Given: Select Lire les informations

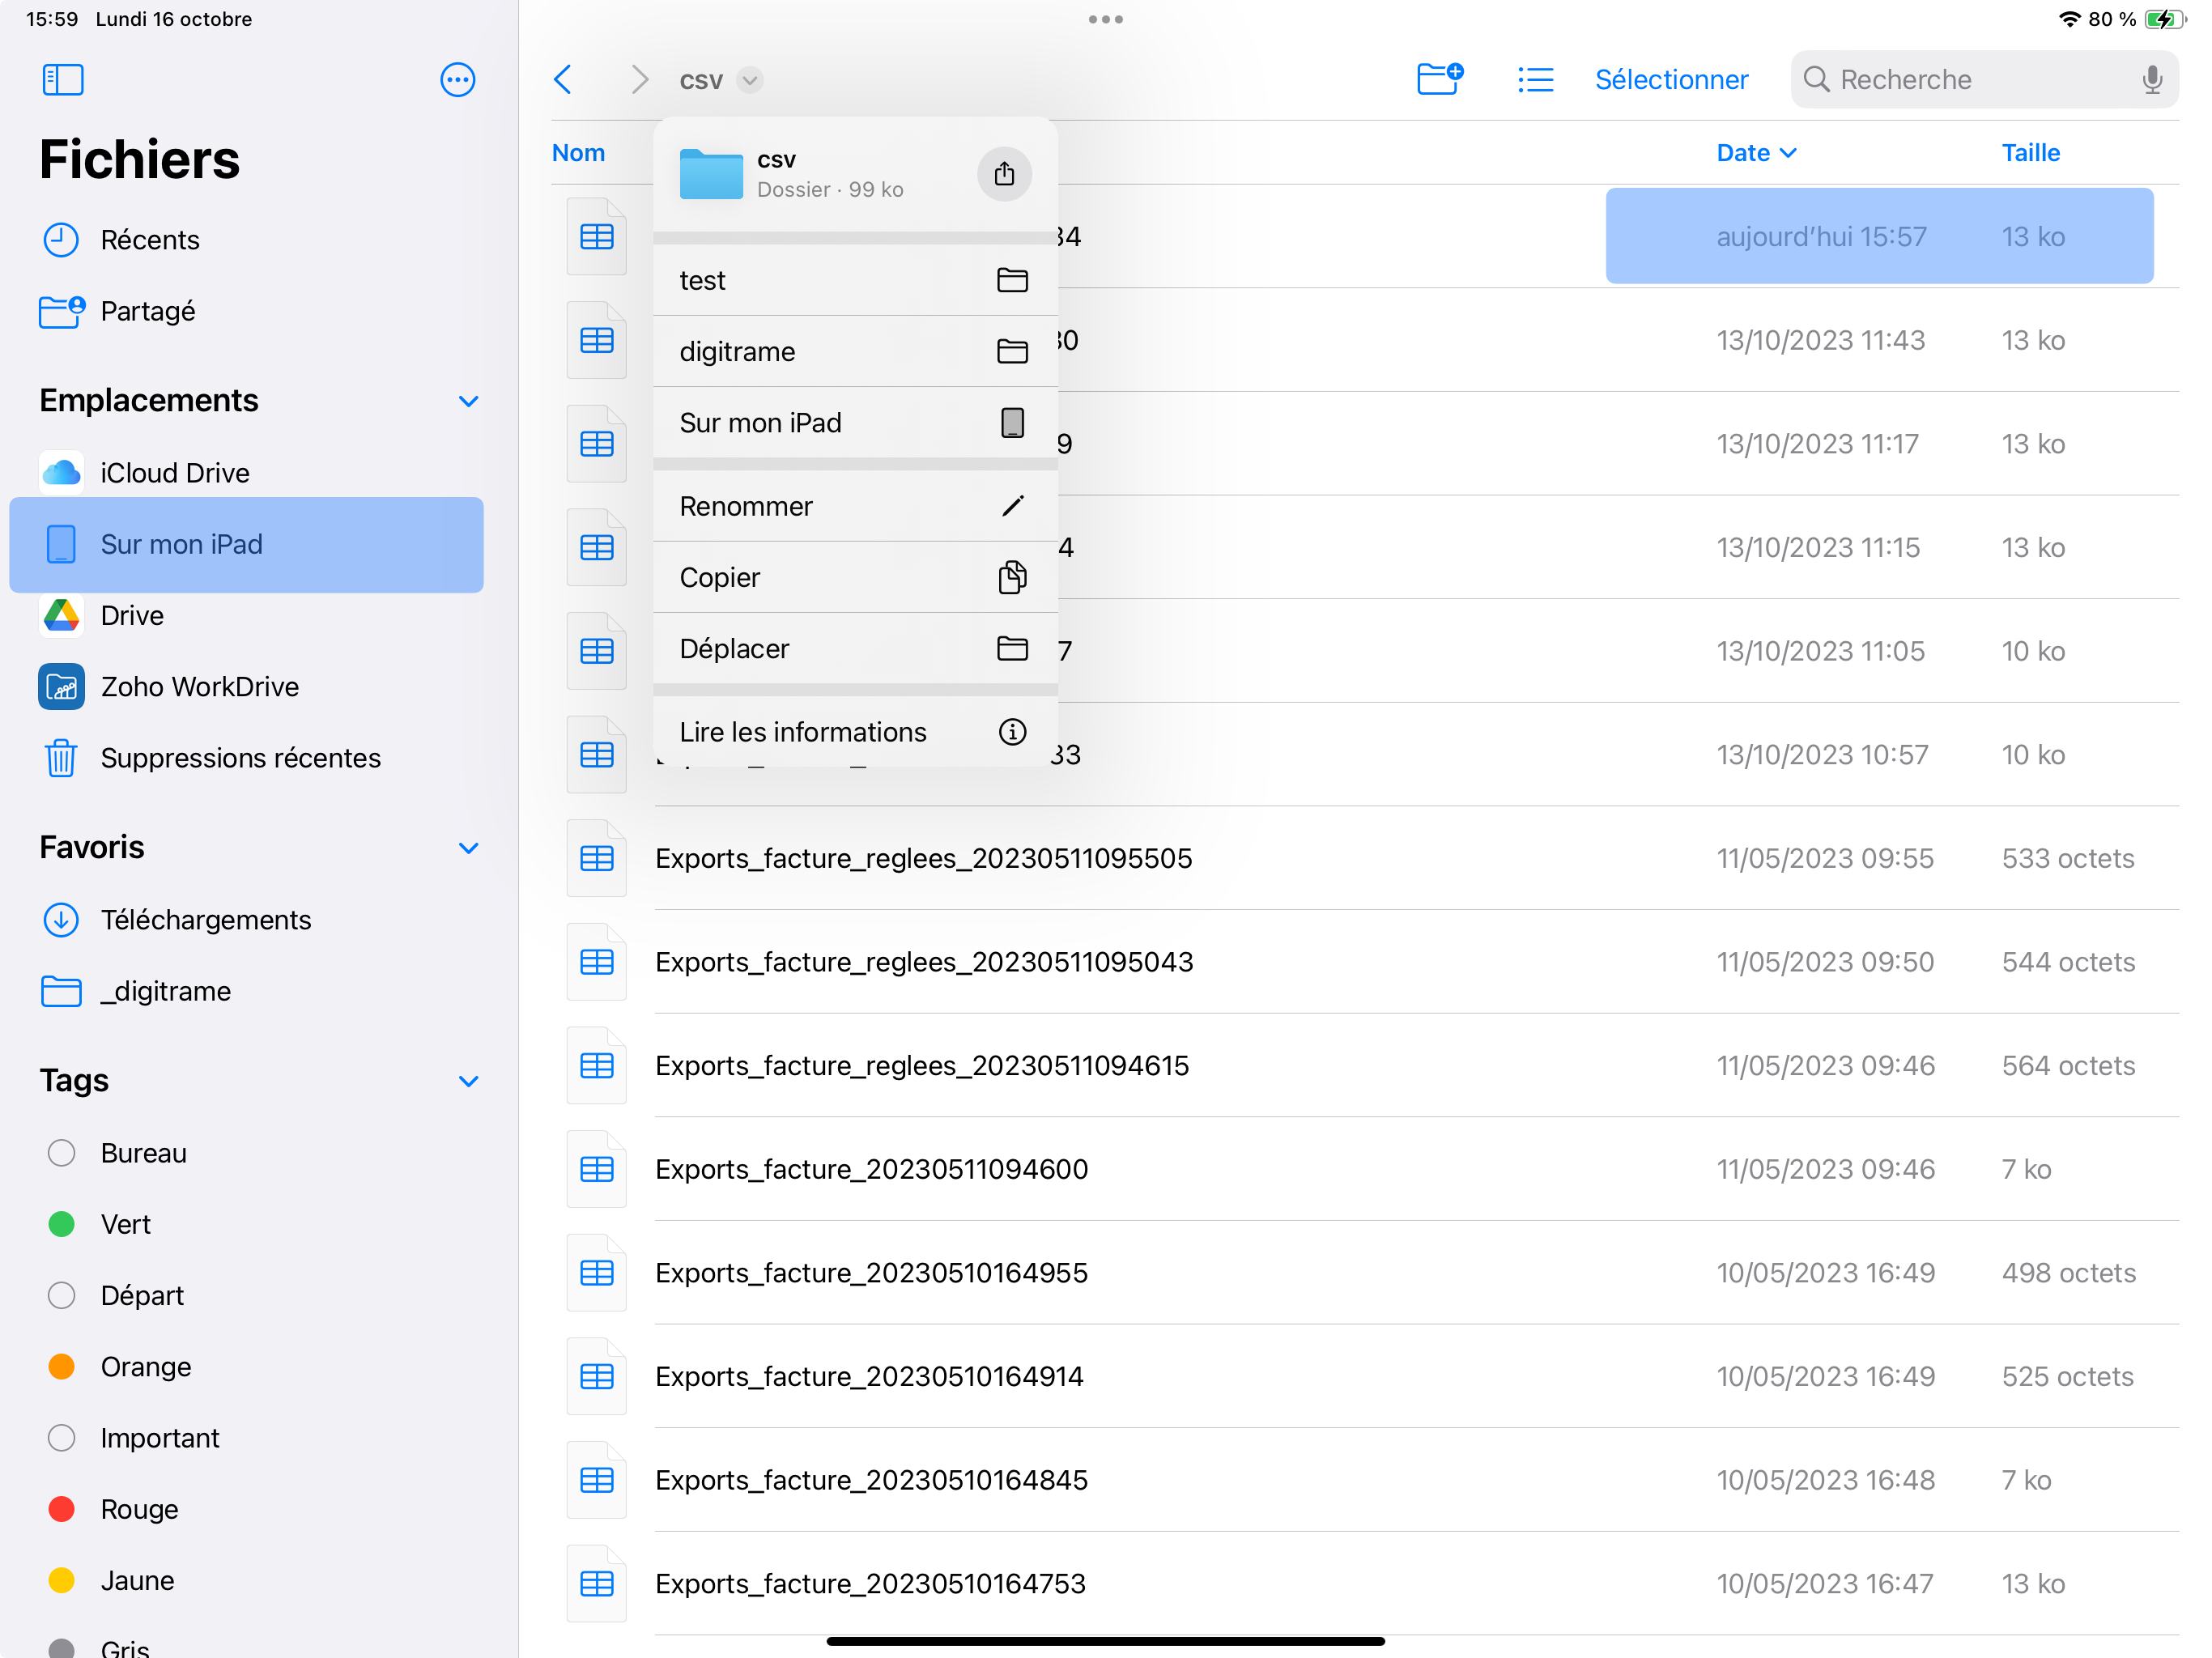Looking at the screenshot, I should [x=855, y=732].
